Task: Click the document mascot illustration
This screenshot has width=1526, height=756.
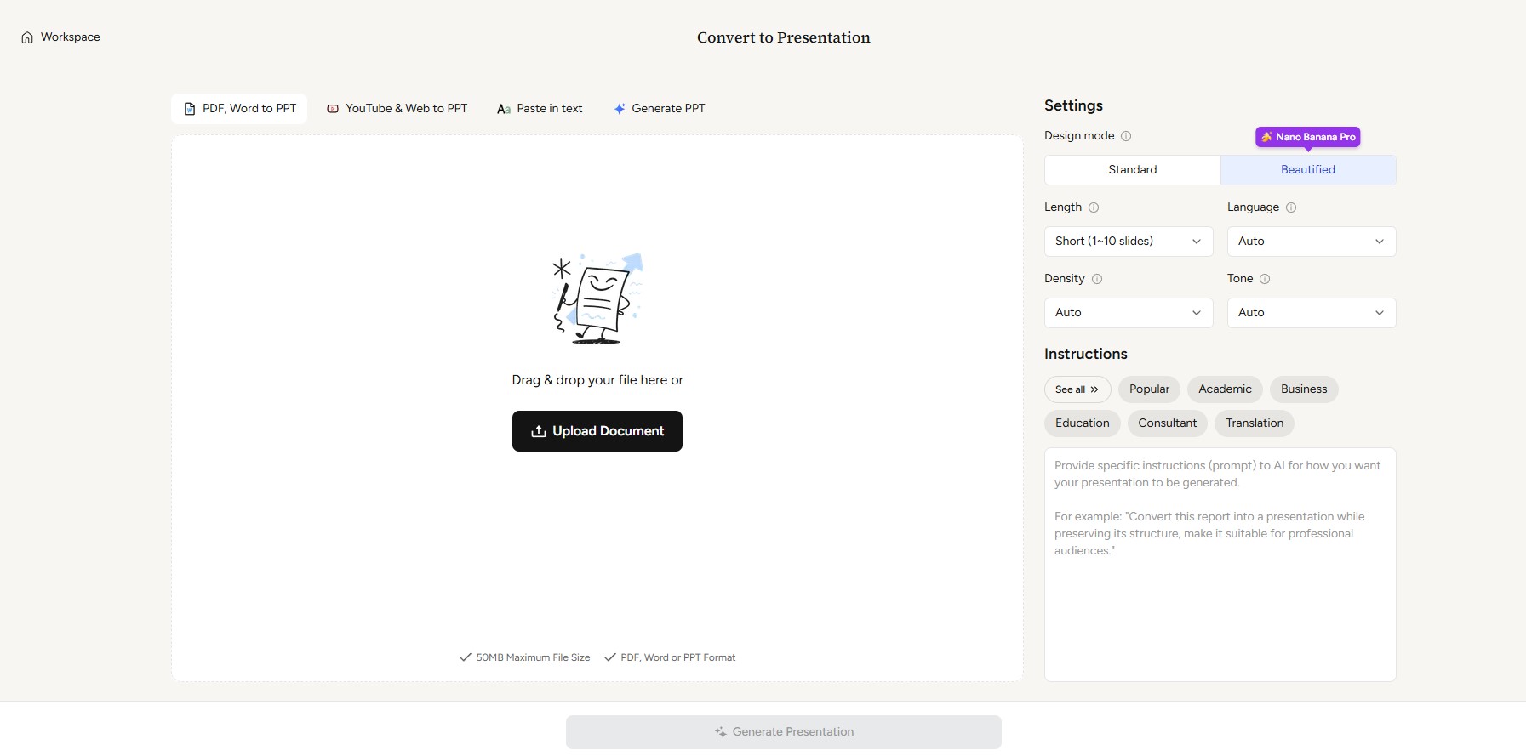Action: [597, 298]
